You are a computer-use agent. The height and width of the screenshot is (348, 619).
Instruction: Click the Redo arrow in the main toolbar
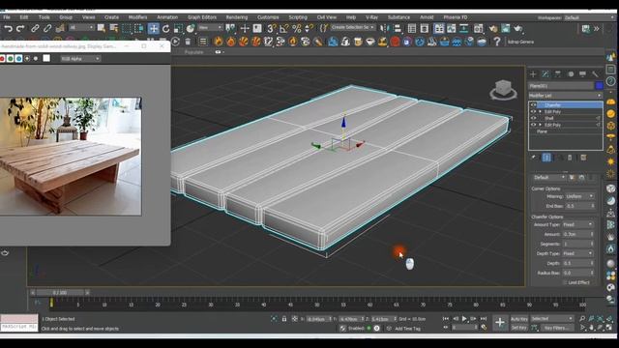pos(20,28)
